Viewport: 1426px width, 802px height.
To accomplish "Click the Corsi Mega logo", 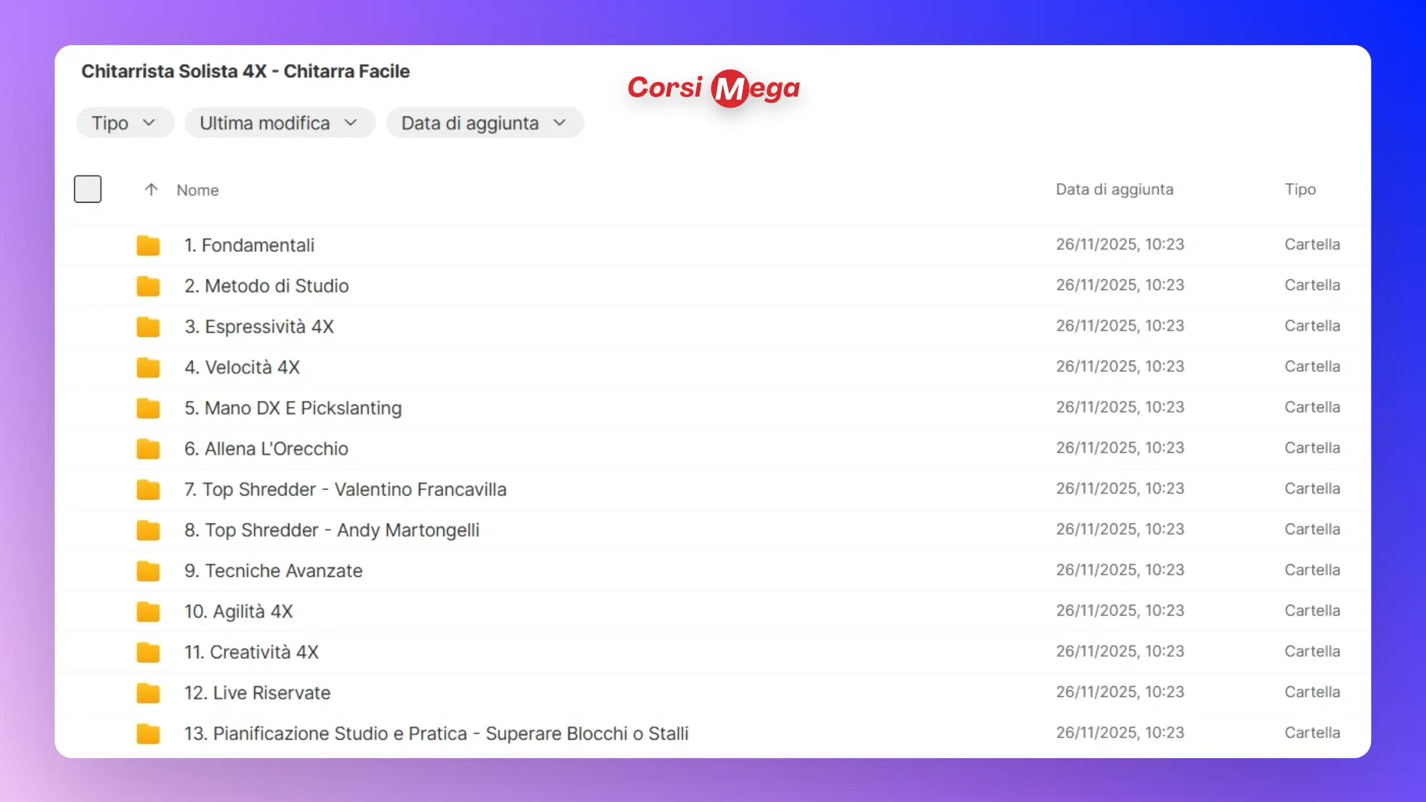I will pyautogui.click(x=714, y=88).
